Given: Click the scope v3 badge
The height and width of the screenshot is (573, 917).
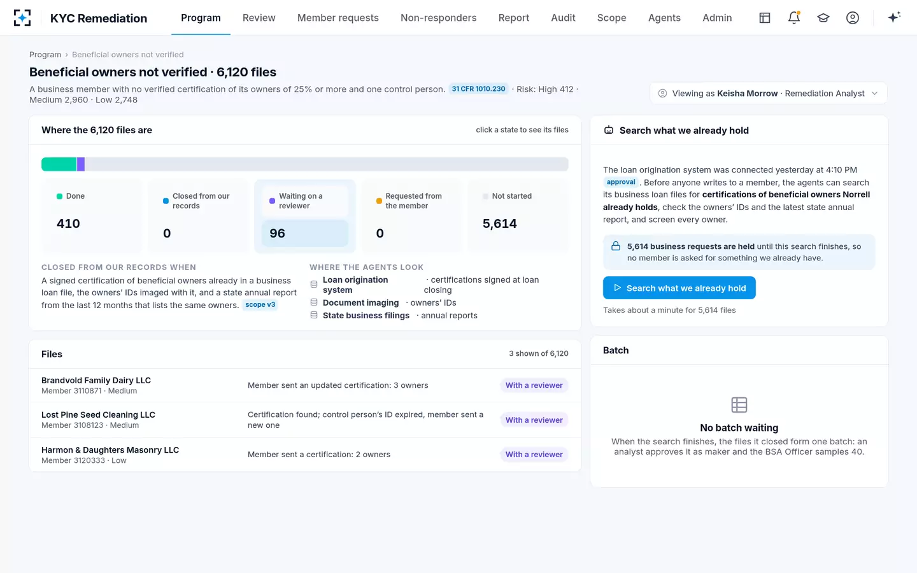Looking at the screenshot, I should pyautogui.click(x=260, y=305).
